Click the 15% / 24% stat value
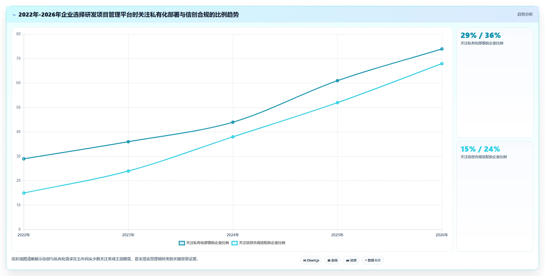 click(480, 149)
